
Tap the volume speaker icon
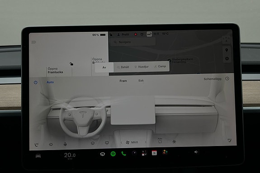196,152
